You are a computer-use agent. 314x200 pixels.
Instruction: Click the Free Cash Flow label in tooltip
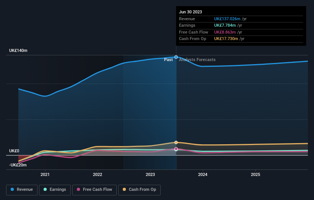(x=194, y=32)
